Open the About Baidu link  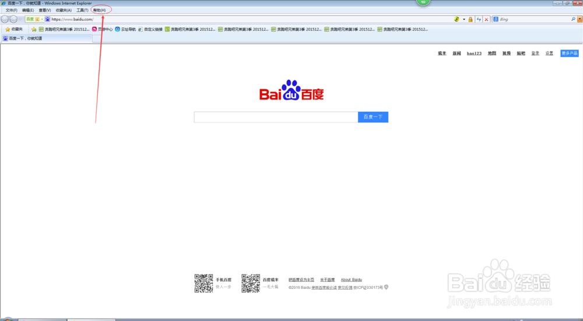[352, 280]
